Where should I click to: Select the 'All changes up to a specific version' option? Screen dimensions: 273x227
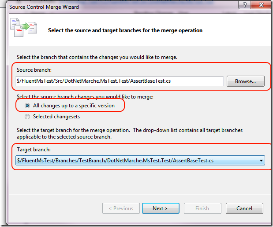28,106
